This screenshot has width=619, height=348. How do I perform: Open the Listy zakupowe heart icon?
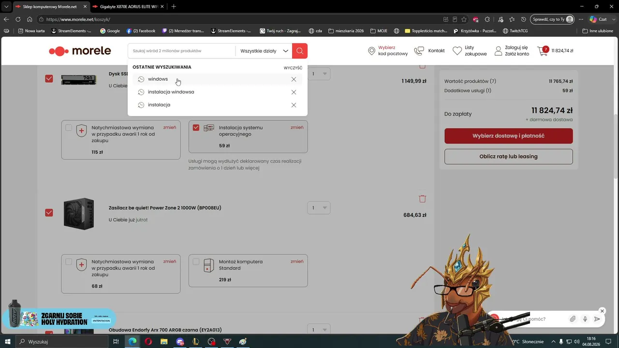(457, 51)
